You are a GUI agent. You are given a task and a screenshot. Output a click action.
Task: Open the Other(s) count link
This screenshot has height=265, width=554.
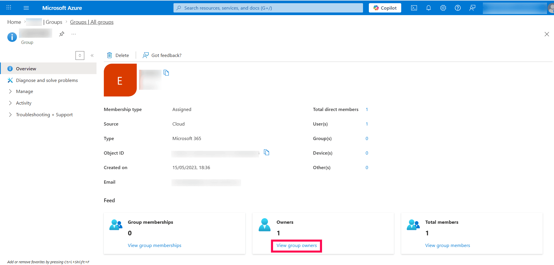click(367, 168)
